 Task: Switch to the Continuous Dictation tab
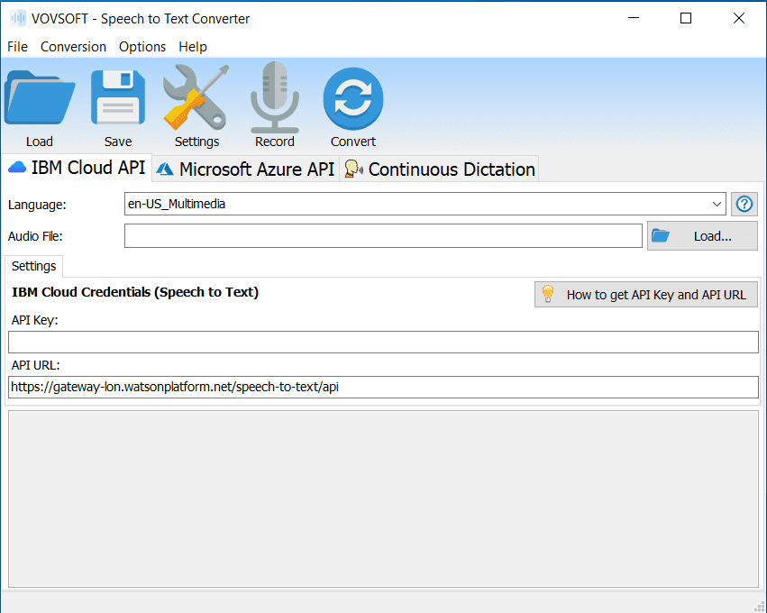point(439,169)
